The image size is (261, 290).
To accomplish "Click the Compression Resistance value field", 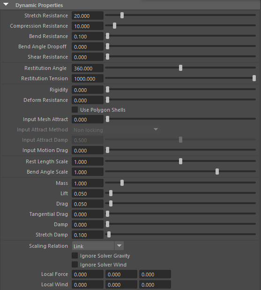I will pos(88,26).
